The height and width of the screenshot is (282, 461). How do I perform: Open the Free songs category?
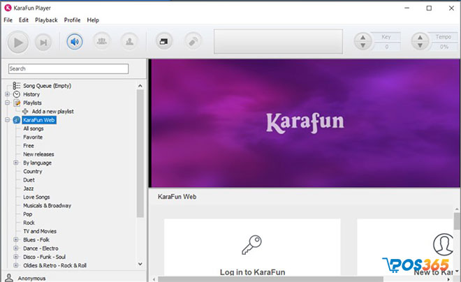click(x=29, y=145)
